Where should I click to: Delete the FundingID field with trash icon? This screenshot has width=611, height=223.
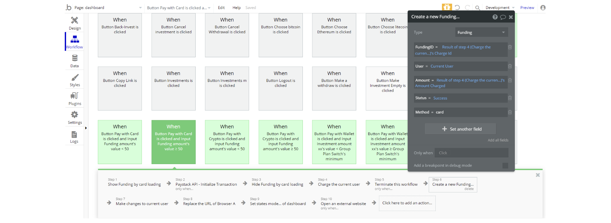click(x=510, y=47)
